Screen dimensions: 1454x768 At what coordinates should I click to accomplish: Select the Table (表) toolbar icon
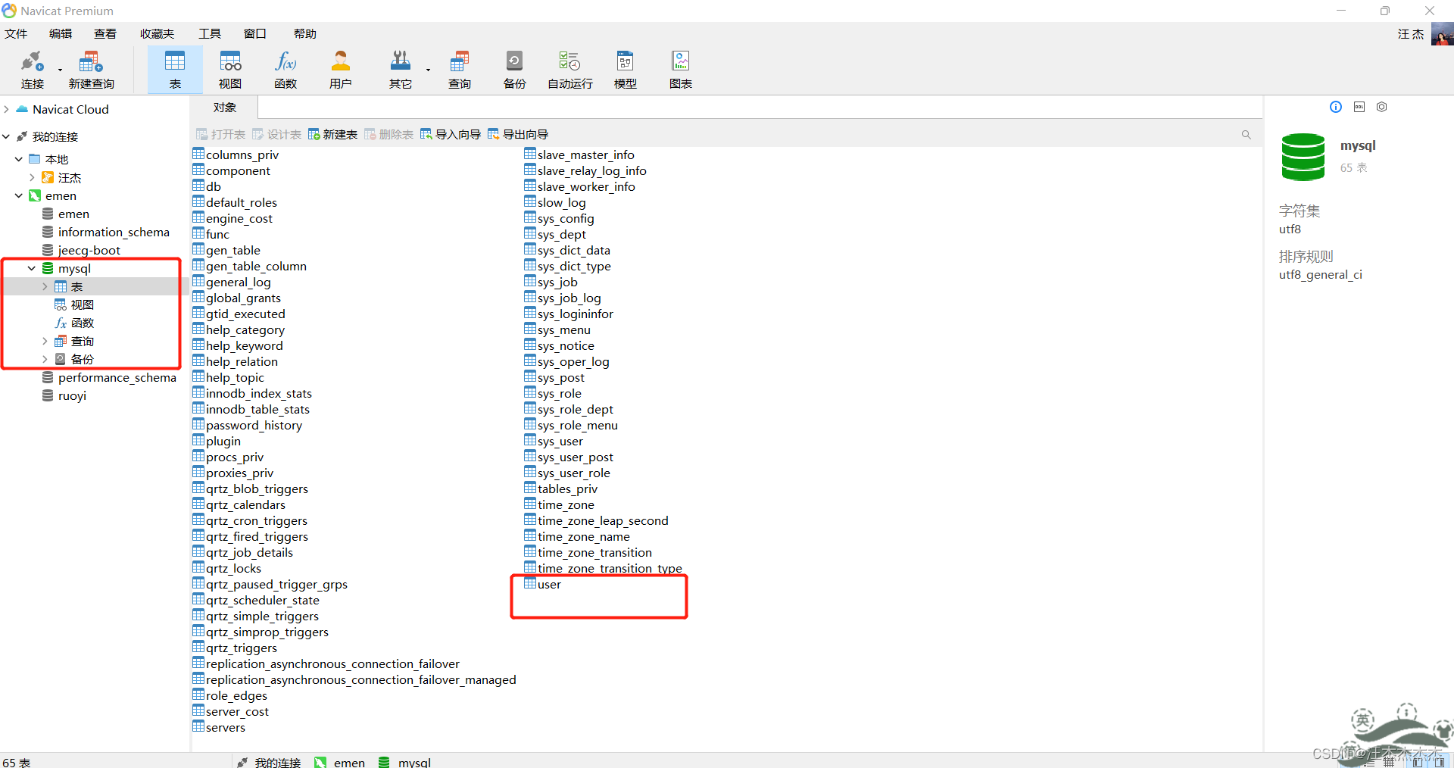click(175, 61)
